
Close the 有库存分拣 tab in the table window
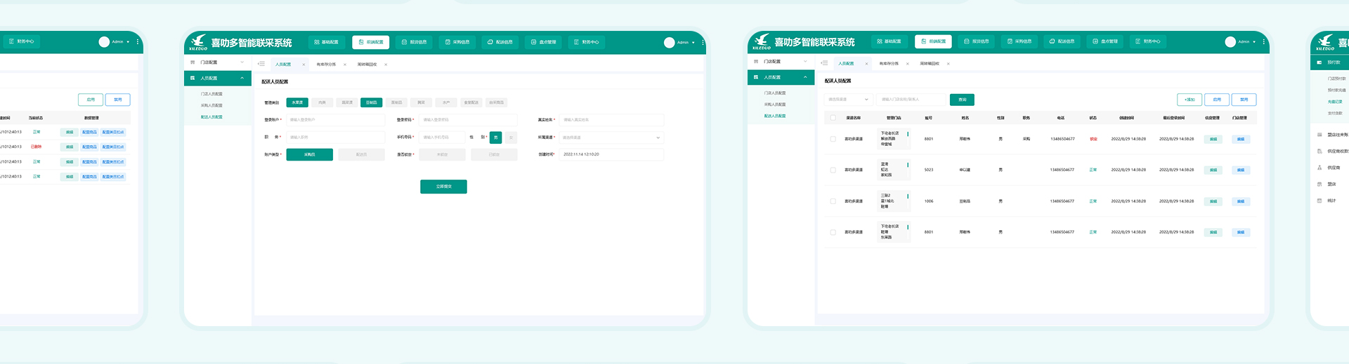[x=907, y=64]
